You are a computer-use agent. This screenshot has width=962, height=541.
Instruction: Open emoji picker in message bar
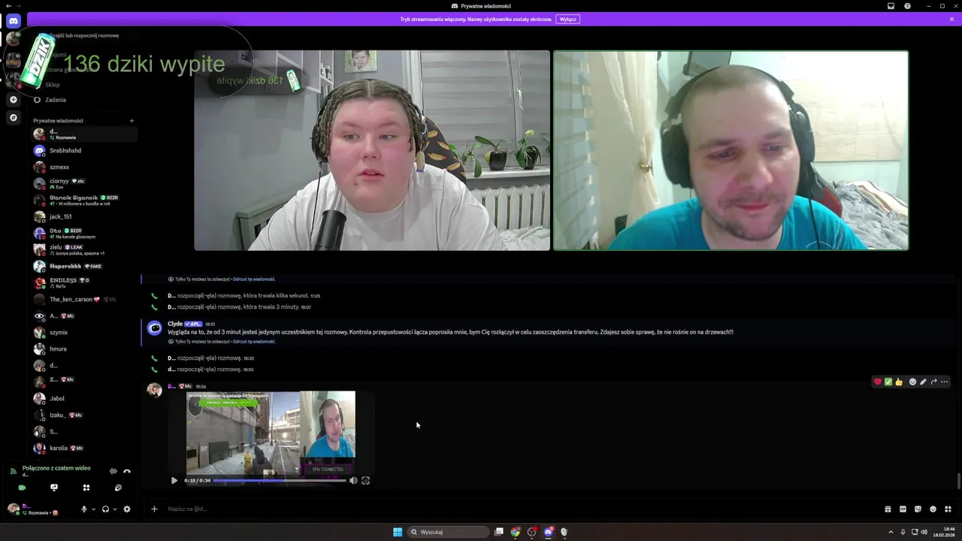point(933,509)
